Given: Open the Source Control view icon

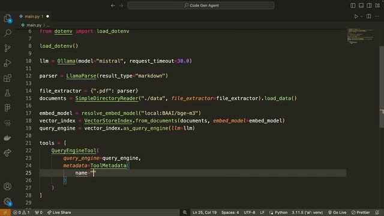Looking at the screenshot, I should coord(7,48).
